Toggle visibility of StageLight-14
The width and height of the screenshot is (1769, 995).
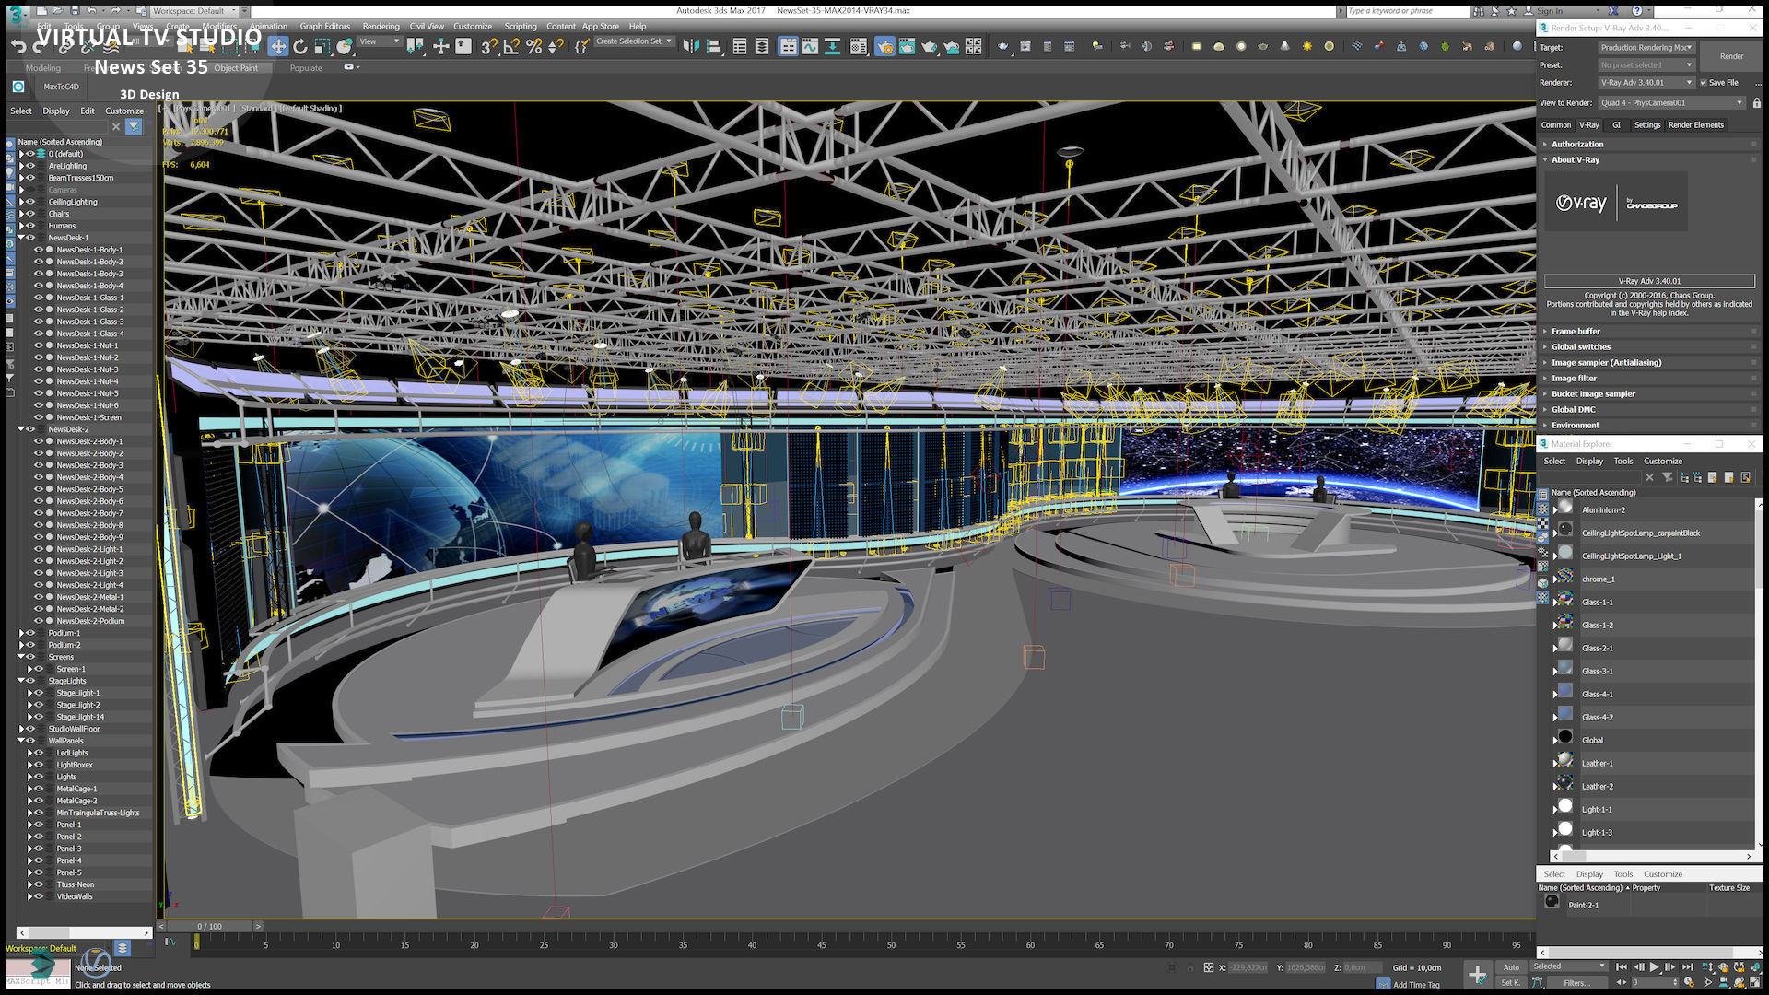point(39,717)
